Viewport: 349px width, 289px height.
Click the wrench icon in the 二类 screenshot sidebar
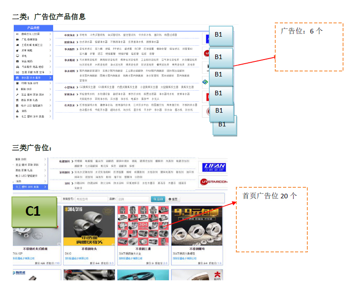17,95
